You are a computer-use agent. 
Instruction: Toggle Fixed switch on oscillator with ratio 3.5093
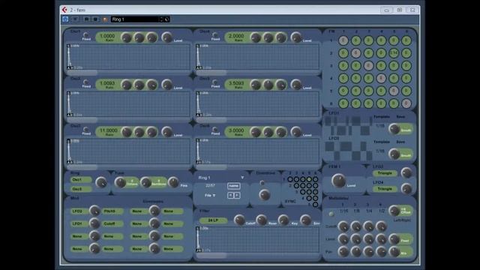215,82
